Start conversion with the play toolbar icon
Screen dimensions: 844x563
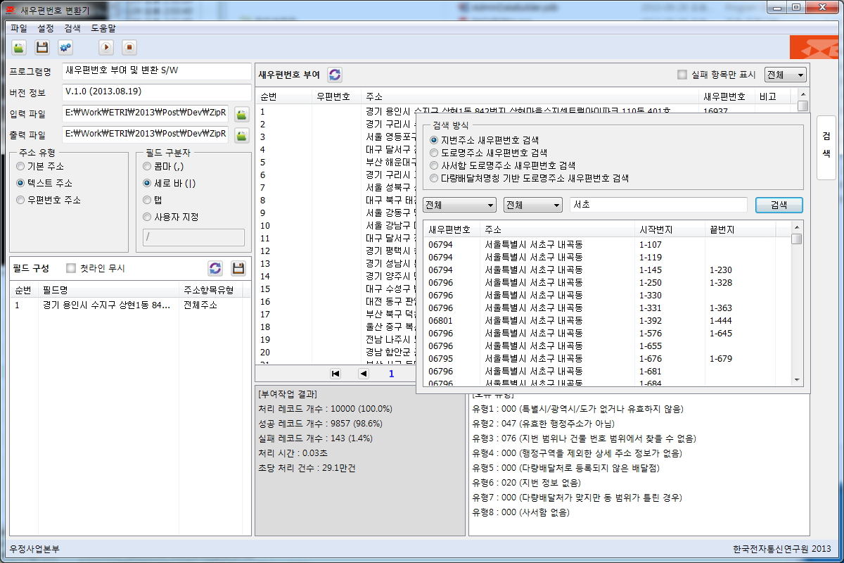coord(105,47)
